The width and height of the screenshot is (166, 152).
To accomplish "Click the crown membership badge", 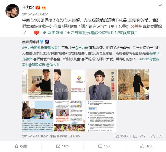I will (44, 8).
